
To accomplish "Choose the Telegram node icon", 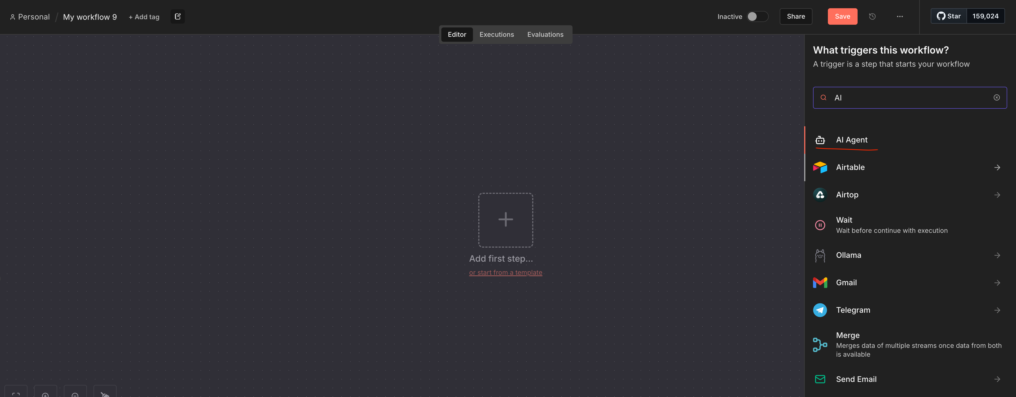I will coord(820,310).
